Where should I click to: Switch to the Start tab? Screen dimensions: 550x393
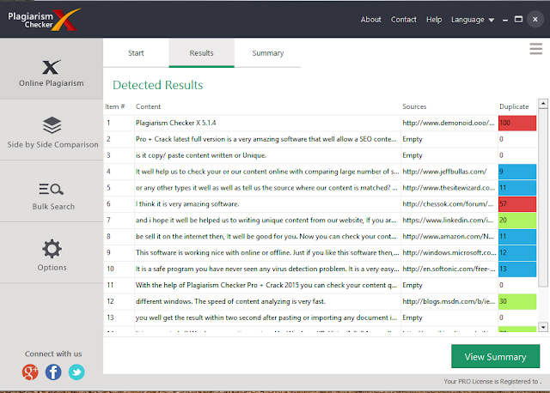click(x=136, y=53)
